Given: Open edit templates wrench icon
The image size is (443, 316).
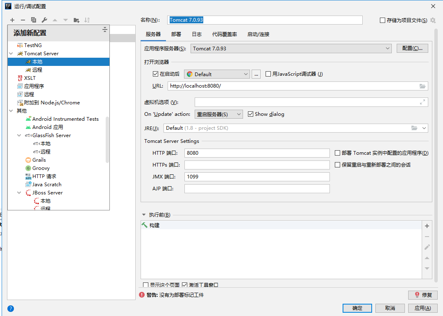Looking at the screenshot, I should [x=44, y=20].
